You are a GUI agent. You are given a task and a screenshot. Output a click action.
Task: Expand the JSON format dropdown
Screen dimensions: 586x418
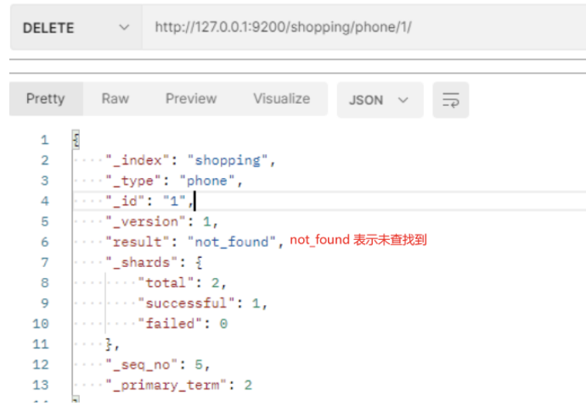tap(379, 100)
